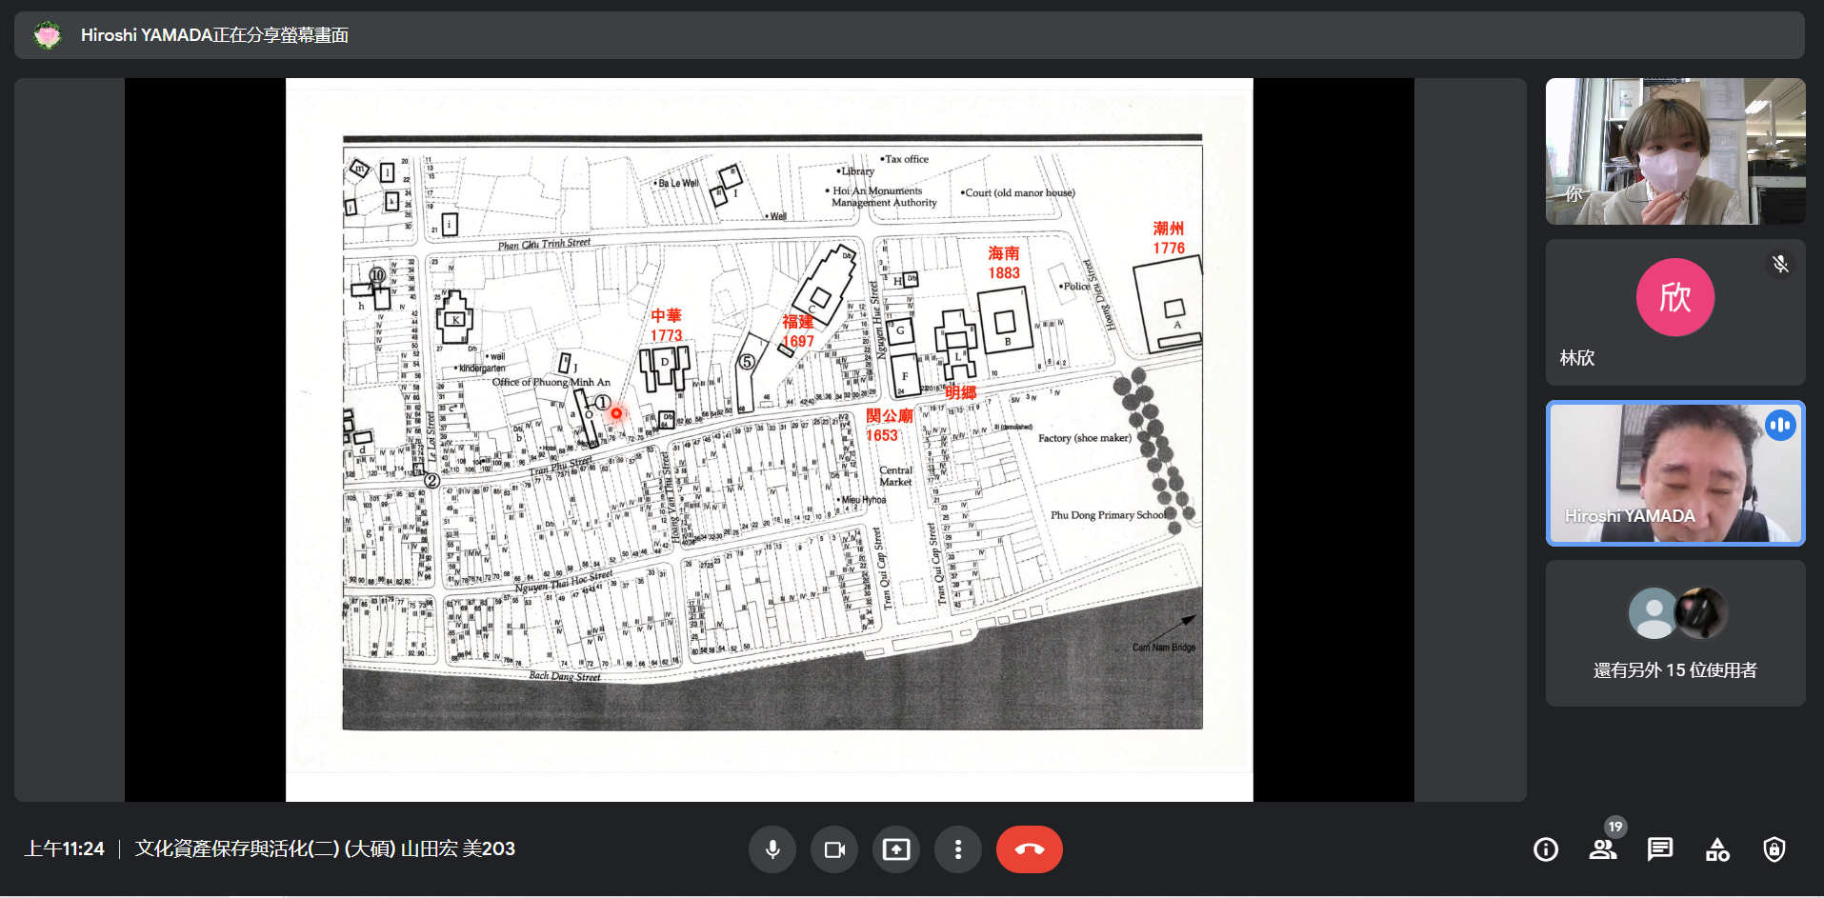Click the pink 欣 avatar circle
The height and width of the screenshot is (898, 1824).
(x=1674, y=297)
